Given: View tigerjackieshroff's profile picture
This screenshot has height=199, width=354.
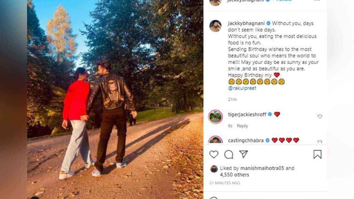Looking at the screenshot, I should 215,117.
